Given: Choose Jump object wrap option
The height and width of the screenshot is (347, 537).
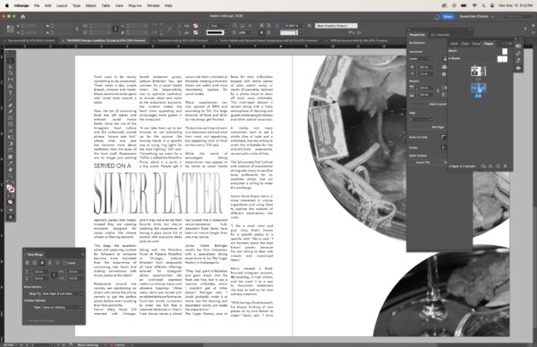Looking at the screenshot, I should (49, 263).
